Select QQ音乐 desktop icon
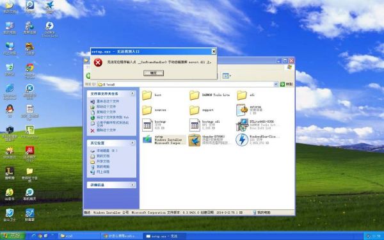Screen dimensions: 384x240 pos(10,195)
